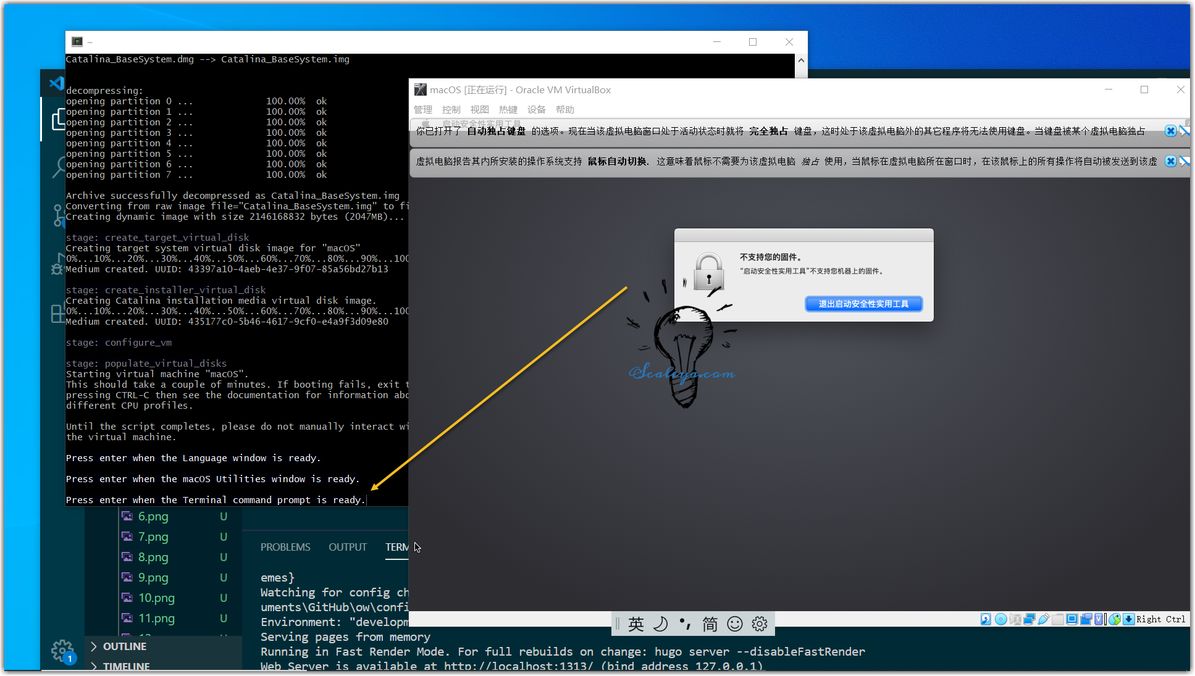1195x676 pixels.
Task: Toggle IME English/Chinese mode 英
Action: click(x=636, y=624)
